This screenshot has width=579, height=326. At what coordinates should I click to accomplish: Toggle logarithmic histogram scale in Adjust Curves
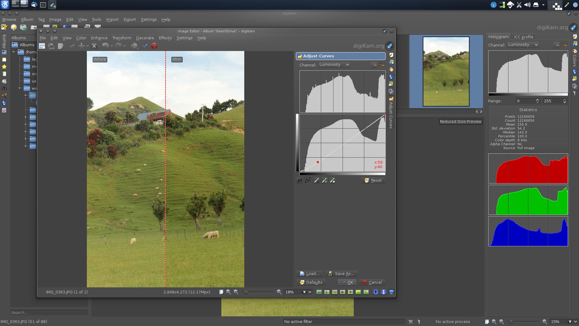(382, 65)
